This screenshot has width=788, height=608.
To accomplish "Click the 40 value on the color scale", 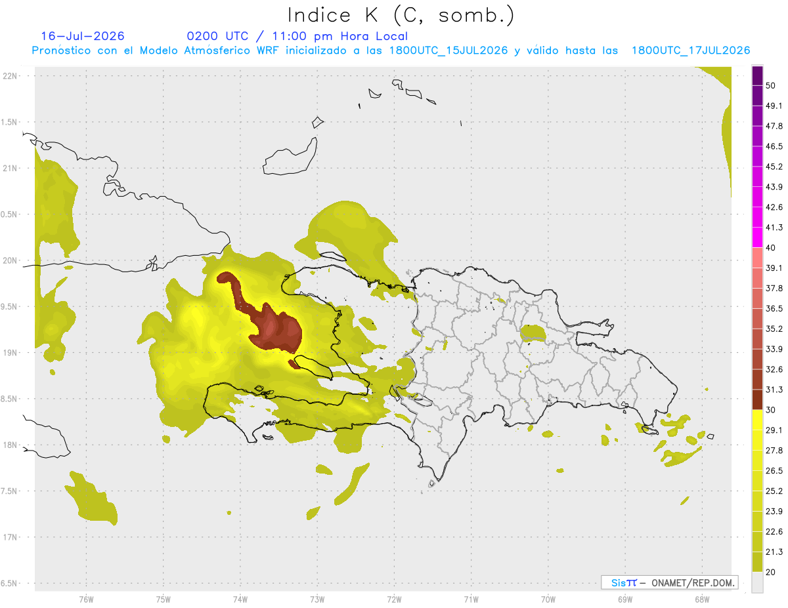I will click(x=770, y=248).
